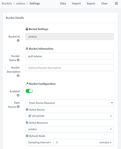Click the info icon under Bucket Id

coord(18,41)
